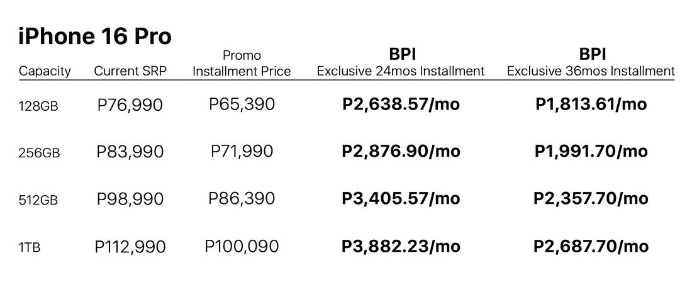This screenshot has height=282, width=692.
Task: Select the 128GB capacity row label
Action: tap(38, 106)
